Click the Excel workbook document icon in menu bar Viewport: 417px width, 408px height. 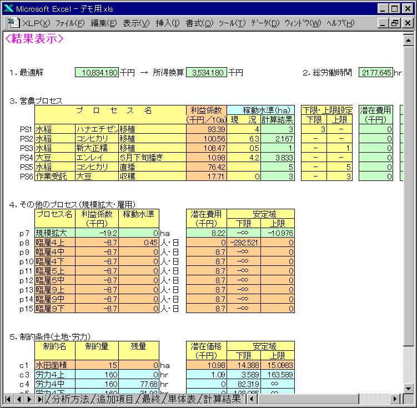point(14,23)
